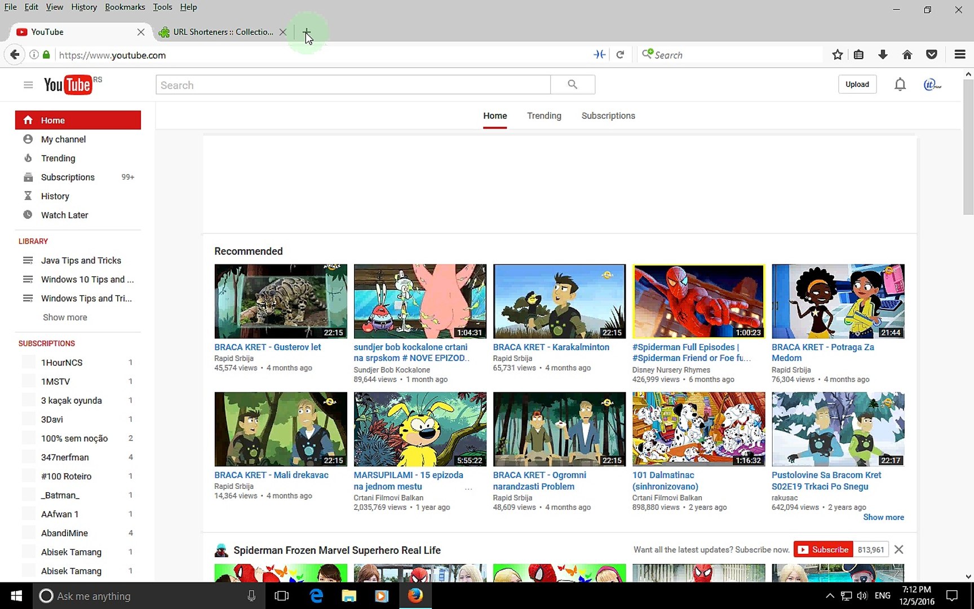This screenshot has width=974, height=609.
Task: Open the Bookmarks menu
Action: pyautogui.click(x=125, y=7)
